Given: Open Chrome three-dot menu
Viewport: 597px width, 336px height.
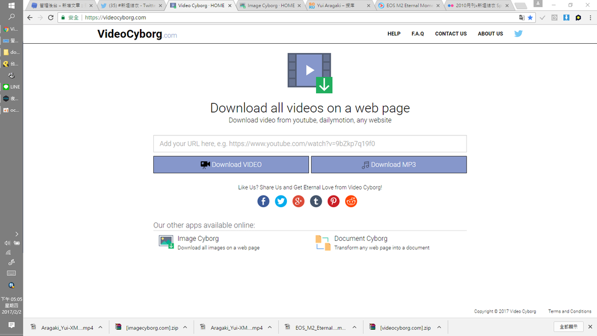Looking at the screenshot, I should 590,17.
